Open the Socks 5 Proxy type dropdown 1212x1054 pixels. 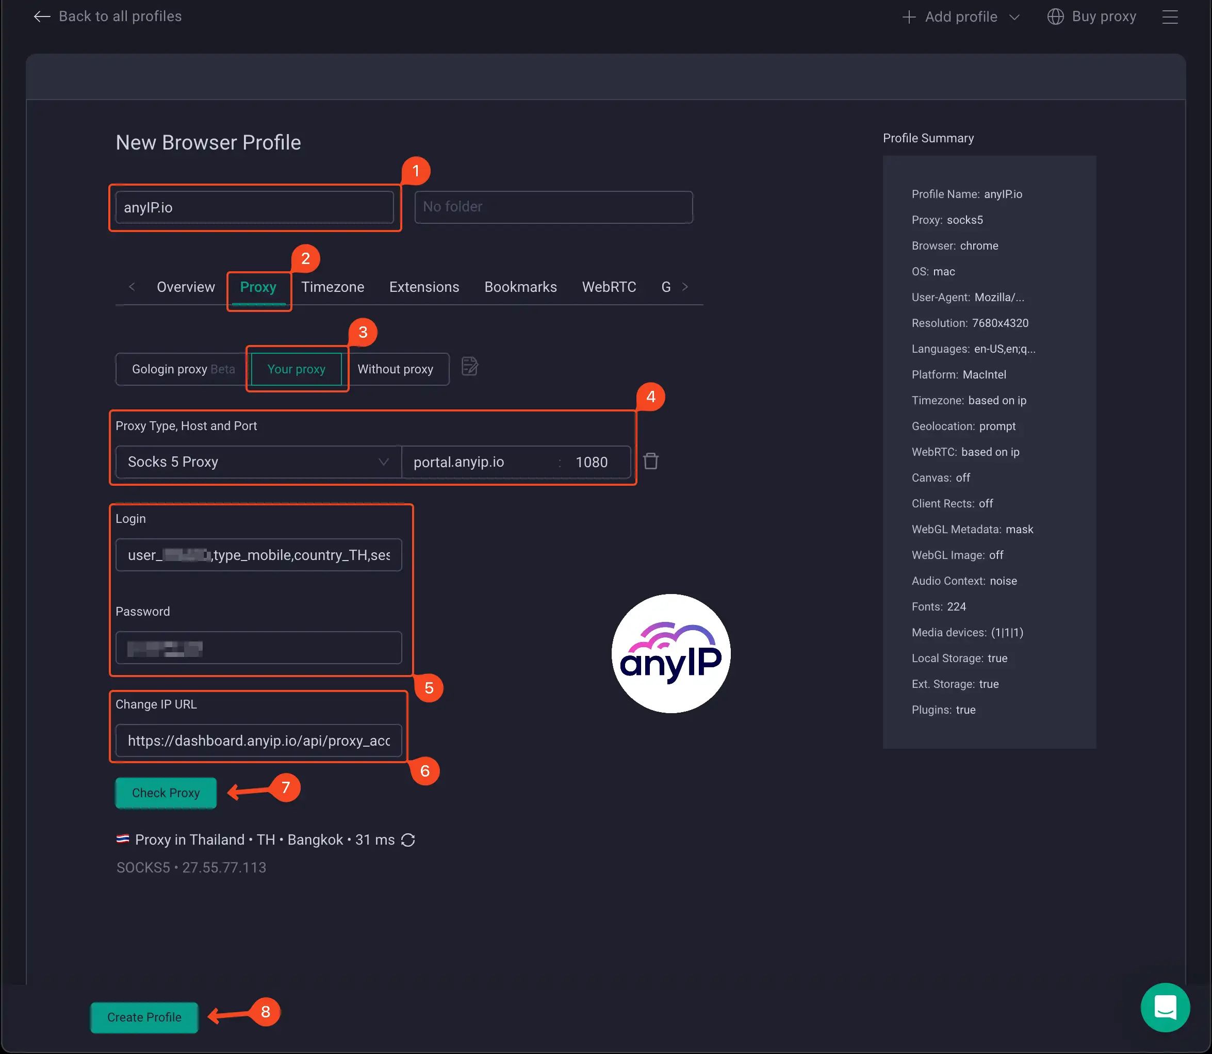pyautogui.click(x=256, y=462)
